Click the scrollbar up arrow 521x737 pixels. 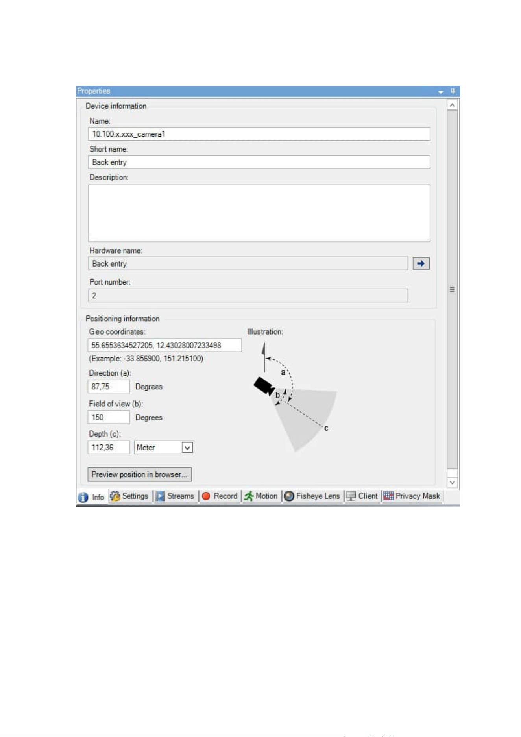pos(453,105)
